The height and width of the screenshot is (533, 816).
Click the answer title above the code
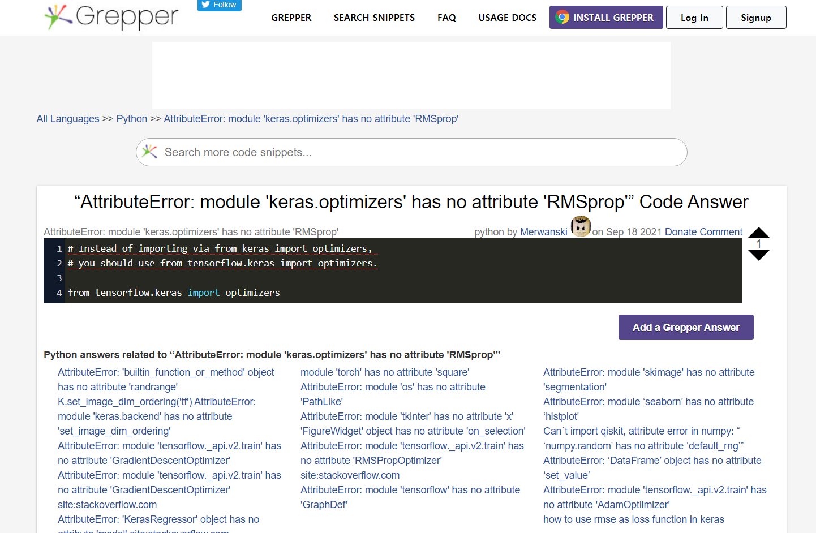[191, 232]
